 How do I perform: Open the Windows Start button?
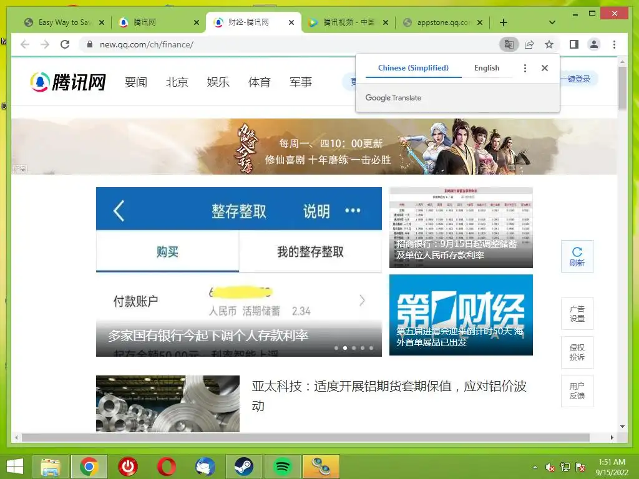(15, 467)
